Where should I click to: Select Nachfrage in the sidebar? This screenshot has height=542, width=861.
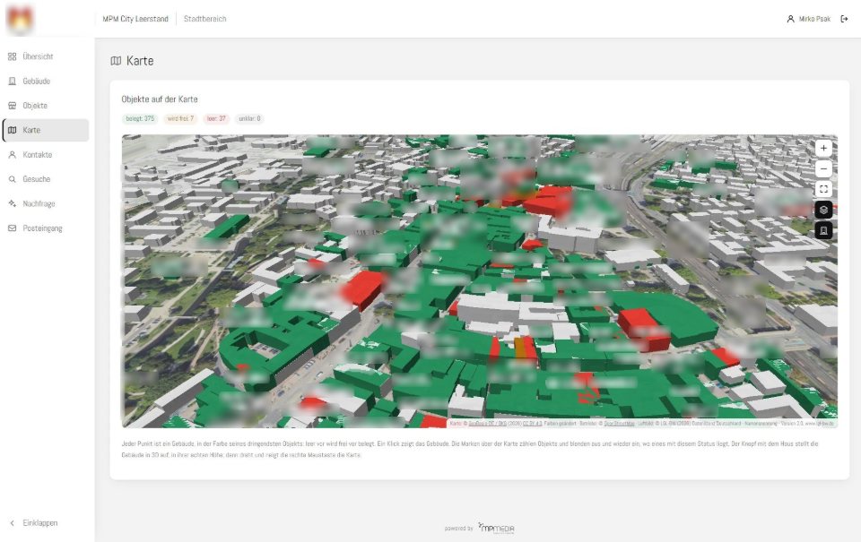(46, 203)
